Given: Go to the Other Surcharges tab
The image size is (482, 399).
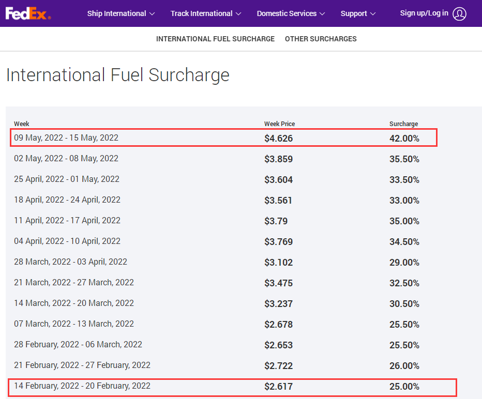Looking at the screenshot, I should tap(321, 39).
